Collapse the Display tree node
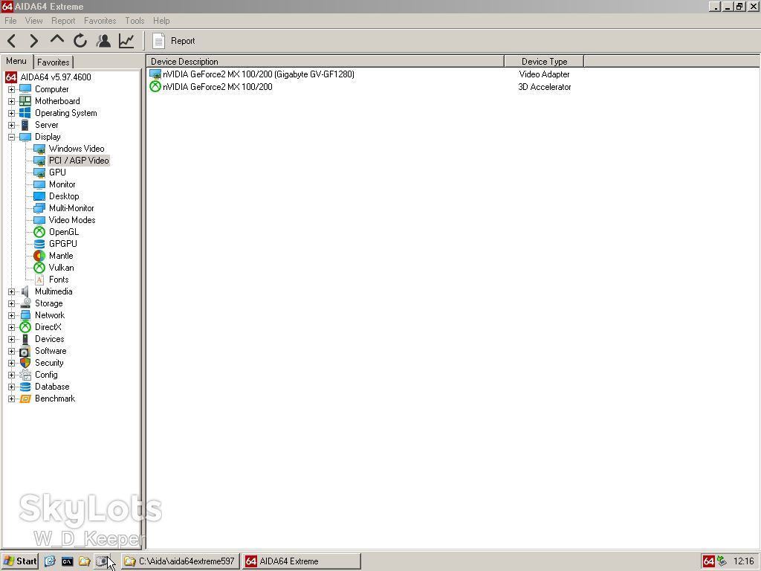This screenshot has width=761, height=571. tap(12, 137)
